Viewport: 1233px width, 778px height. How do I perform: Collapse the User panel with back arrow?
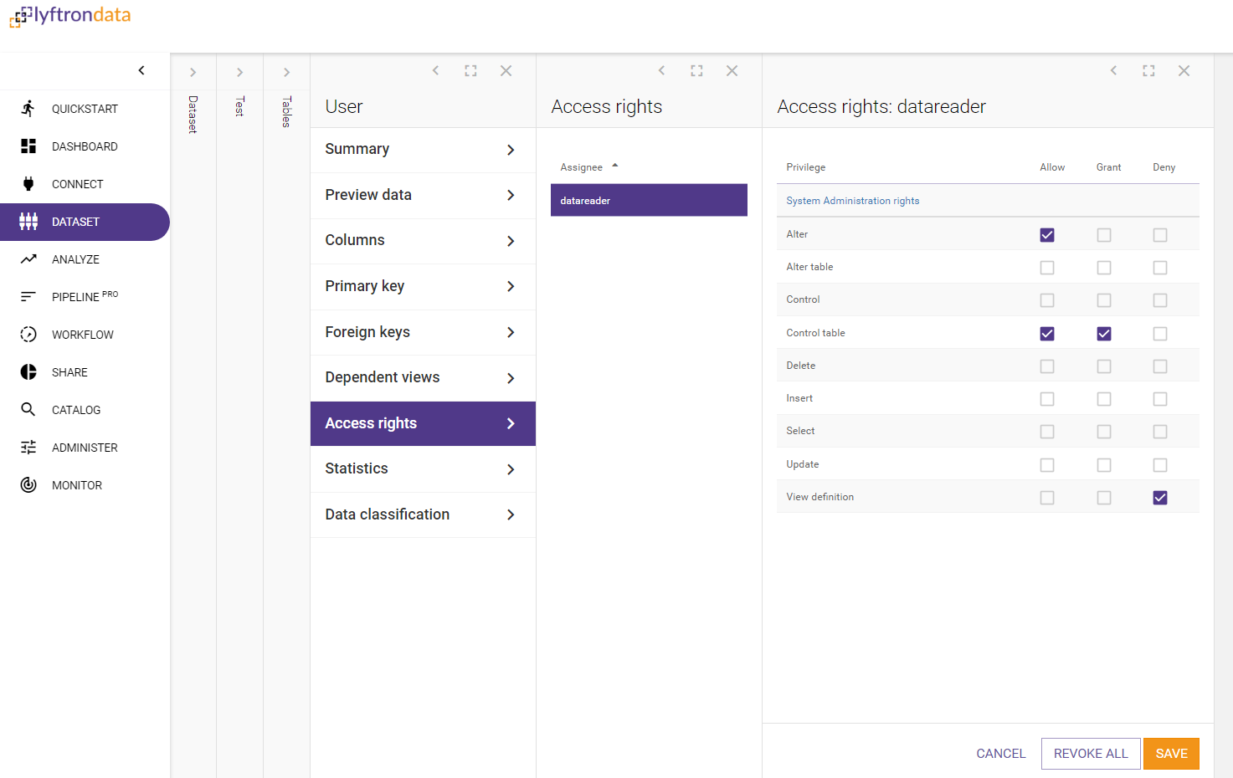435,71
